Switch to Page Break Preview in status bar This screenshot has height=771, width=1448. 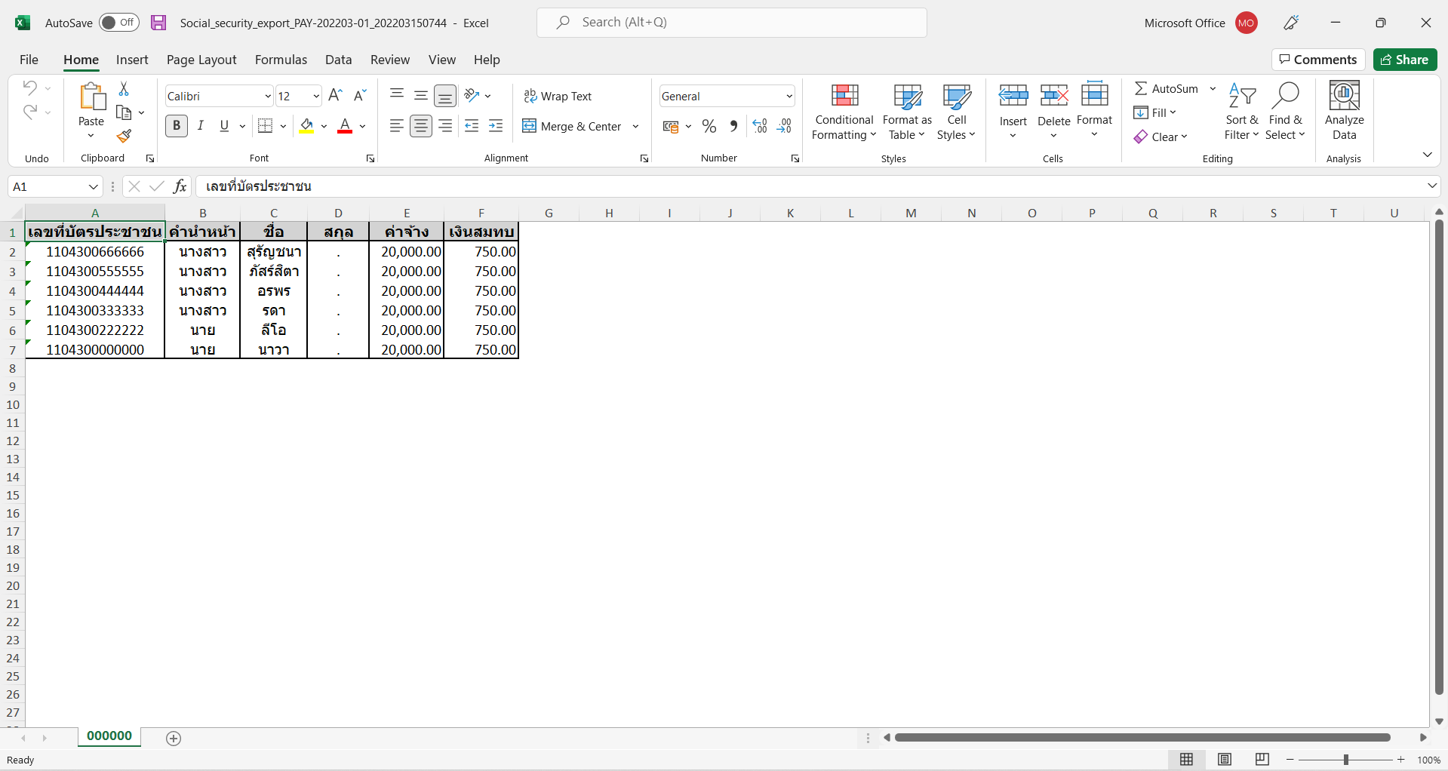[x=1261, y=759]
